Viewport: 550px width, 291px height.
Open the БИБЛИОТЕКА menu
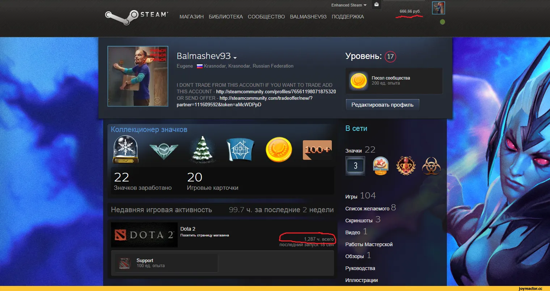[x=226, y=17]
